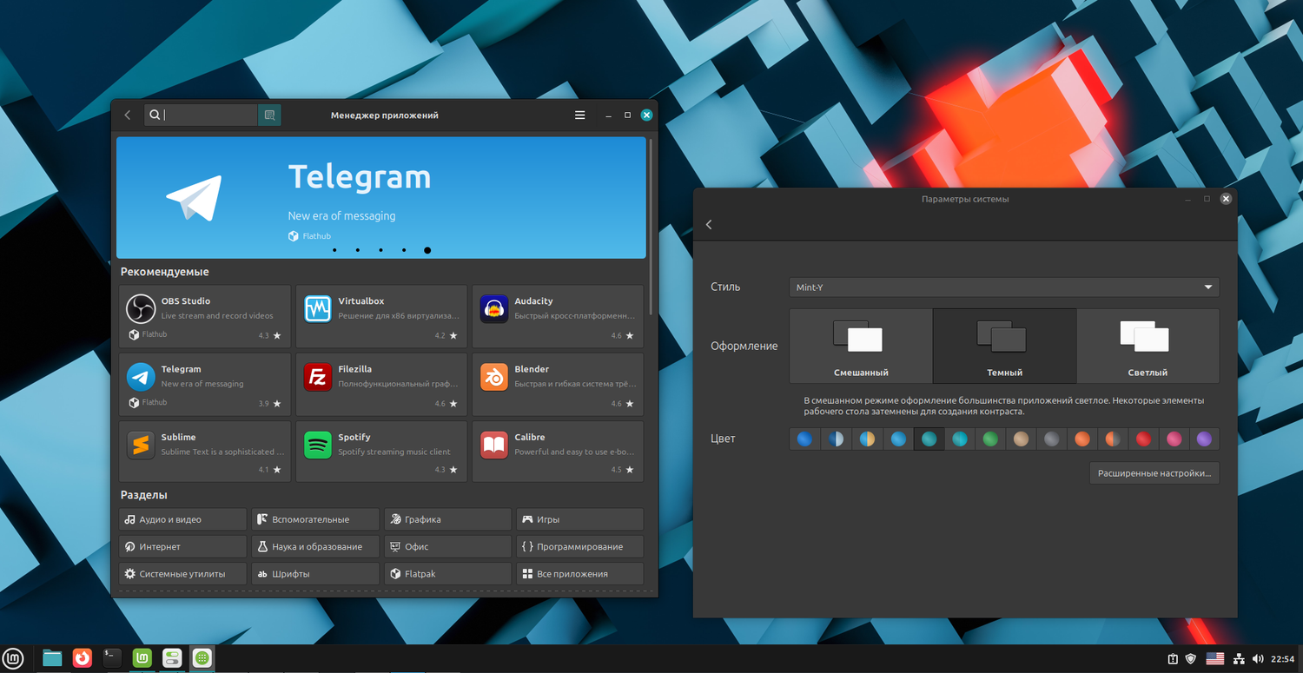The height and width of the screenshot is (673, 1303).
Task: Open the hamburger menu in Менеджер приложений
Action: (580, 115)
